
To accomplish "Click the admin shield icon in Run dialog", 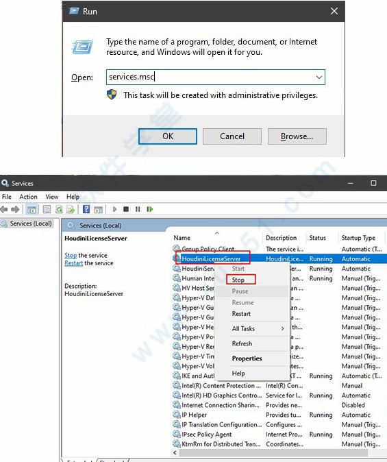I will (x=112, y=95).
